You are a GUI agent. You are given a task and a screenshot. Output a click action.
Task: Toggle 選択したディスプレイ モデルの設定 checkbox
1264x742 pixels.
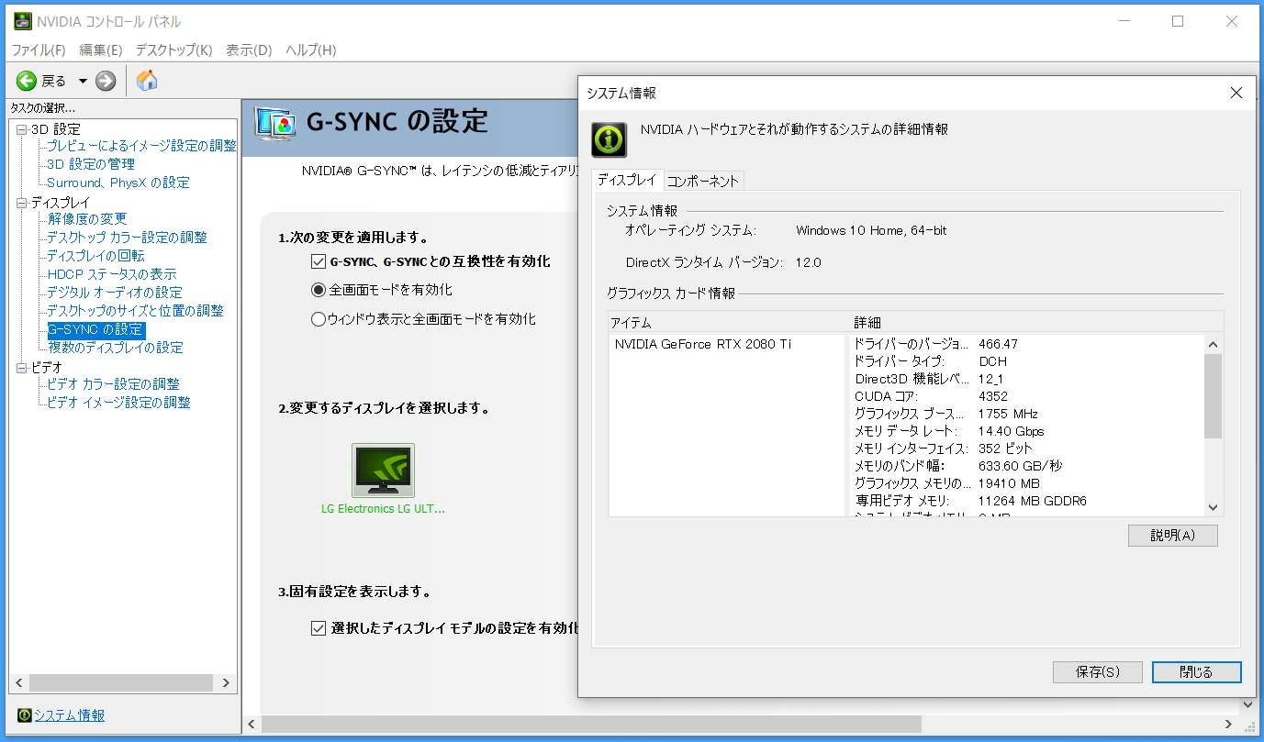coord(319,628)
